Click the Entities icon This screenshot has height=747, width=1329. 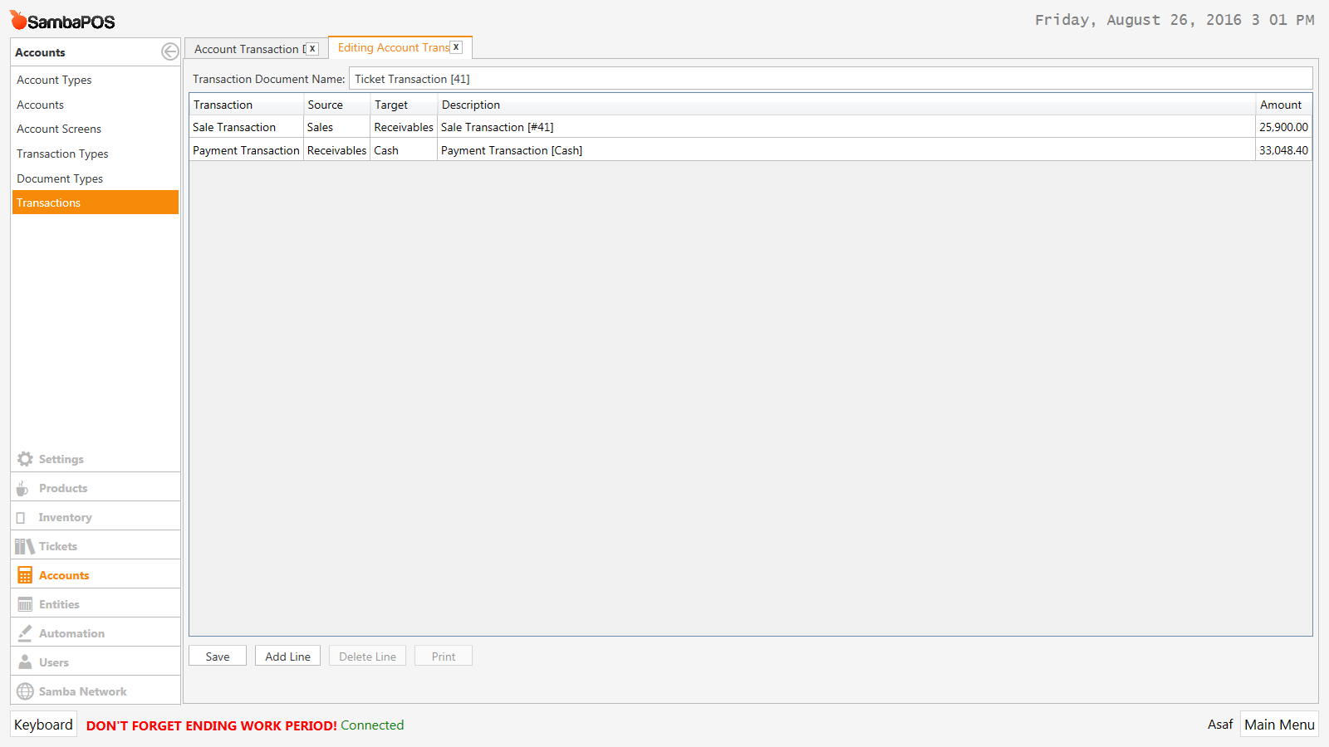tap(25, 604)
